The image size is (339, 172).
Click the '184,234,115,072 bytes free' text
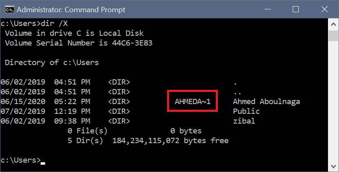(170, 141)
